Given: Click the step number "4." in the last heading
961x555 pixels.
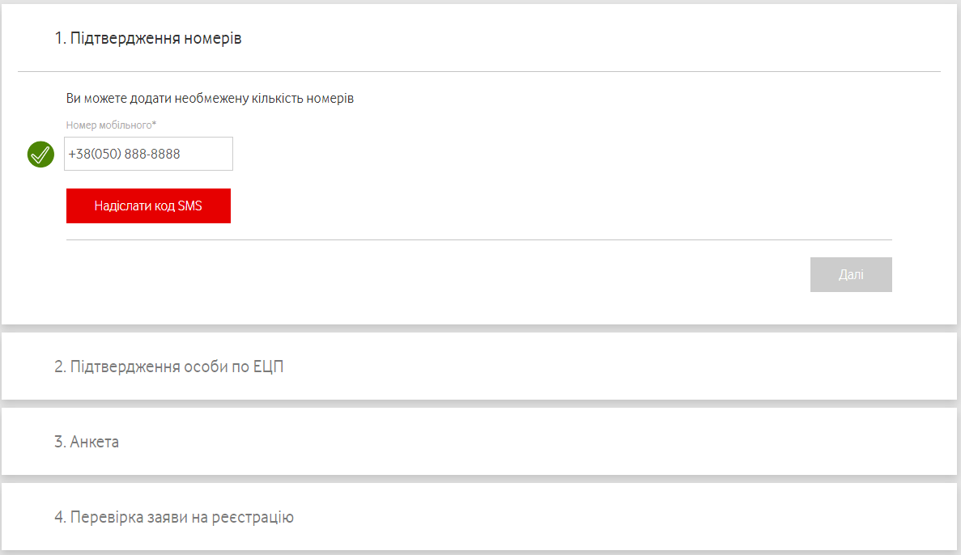Looking at the screenshot, I should click(x=60, y=517).
